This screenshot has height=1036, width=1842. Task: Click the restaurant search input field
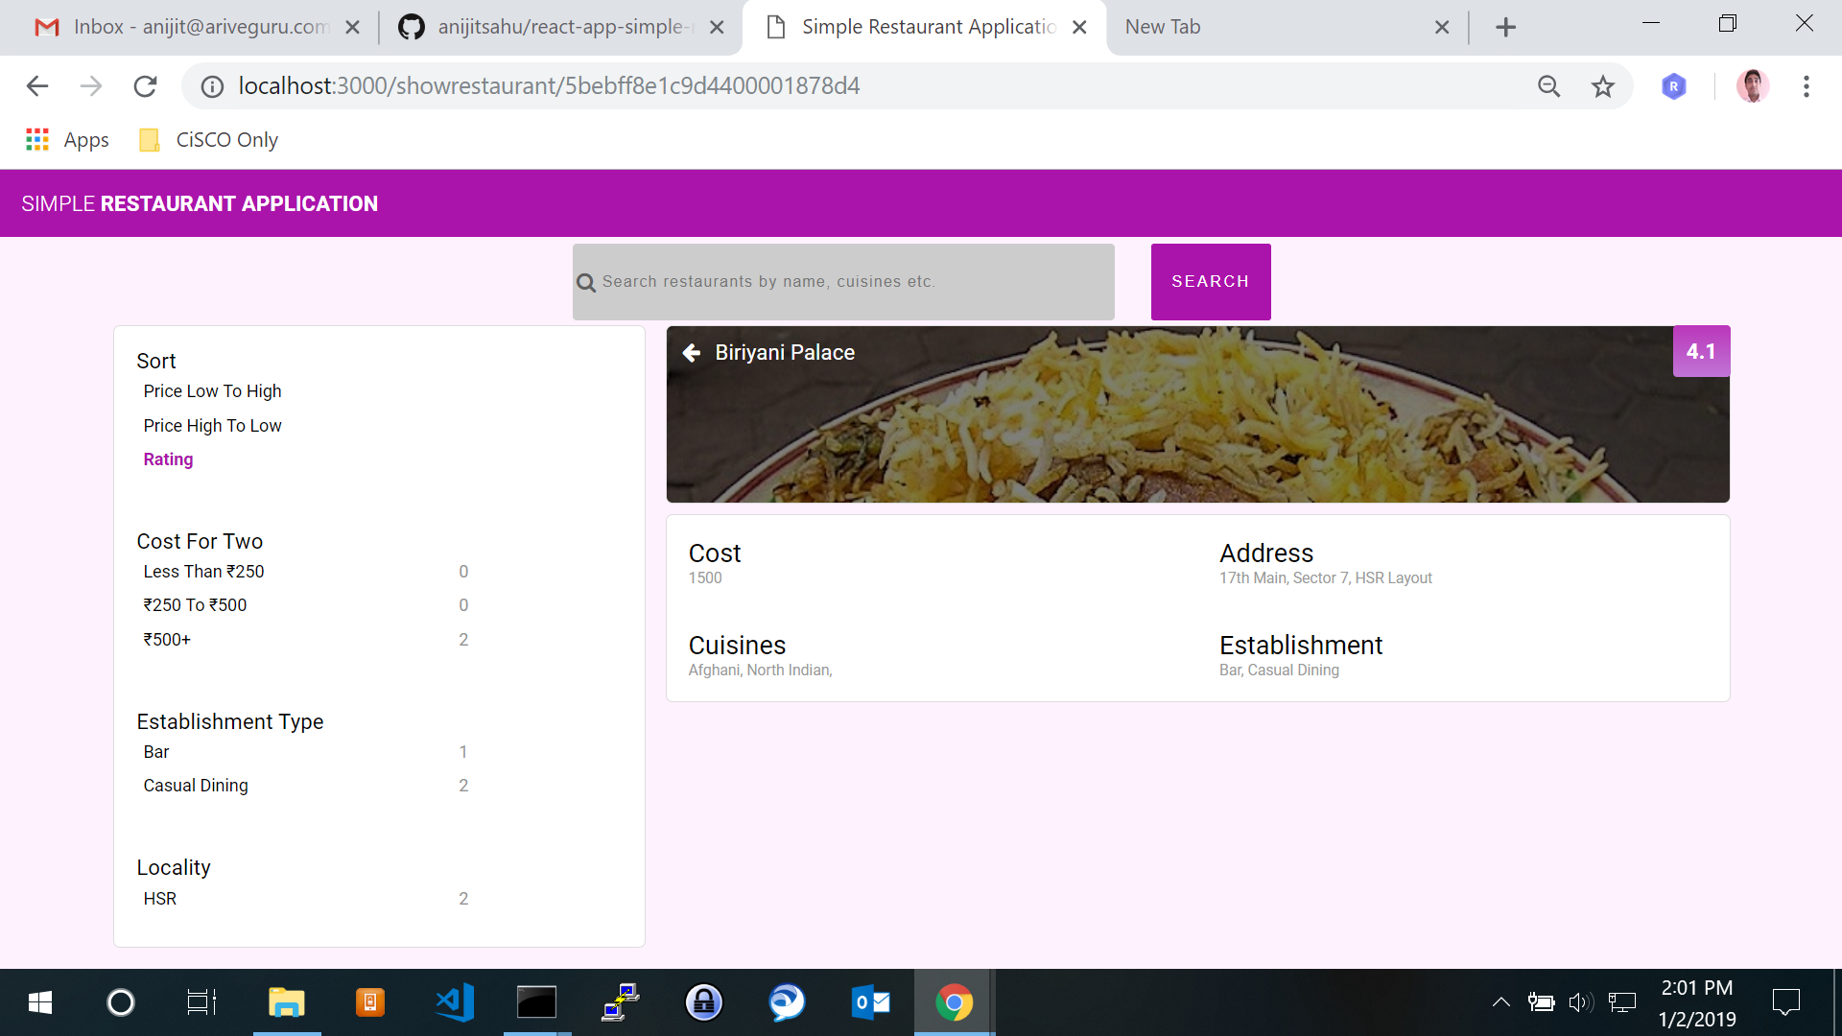(x=844, y=282)
